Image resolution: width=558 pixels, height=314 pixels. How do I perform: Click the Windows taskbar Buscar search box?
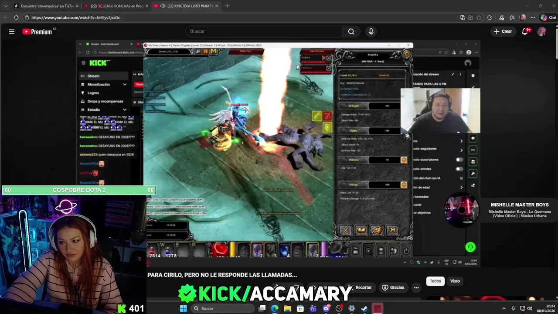(x=222, y=308)
